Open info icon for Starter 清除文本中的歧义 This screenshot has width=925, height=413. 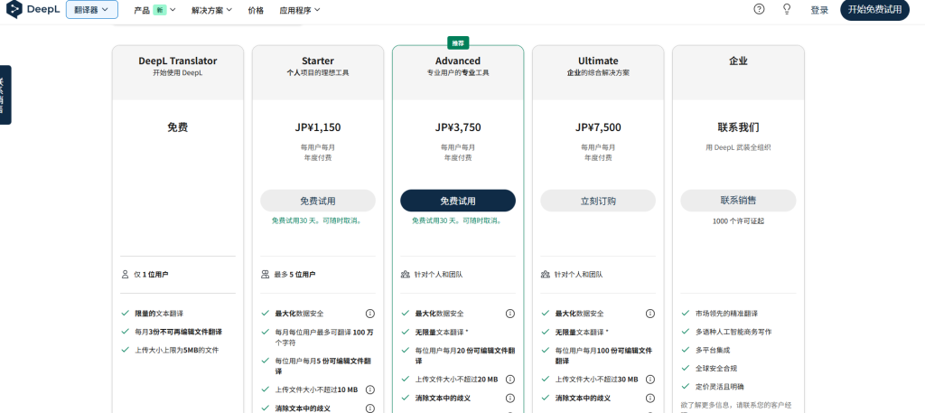(369, 408)
